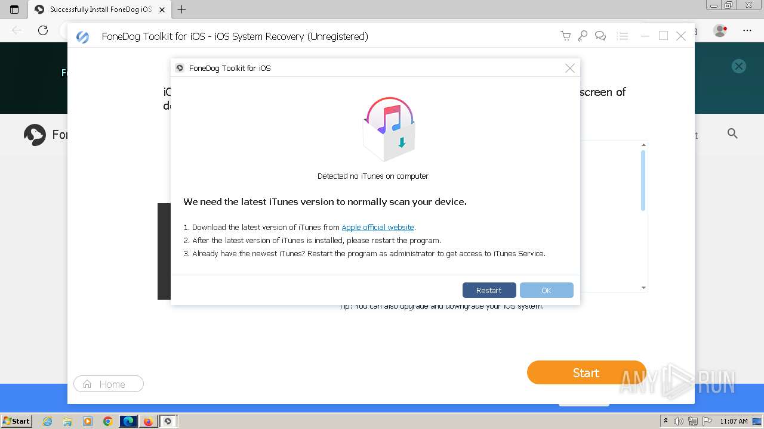
Task: Click the iTunes download box icon
Action: pos(389,129)
